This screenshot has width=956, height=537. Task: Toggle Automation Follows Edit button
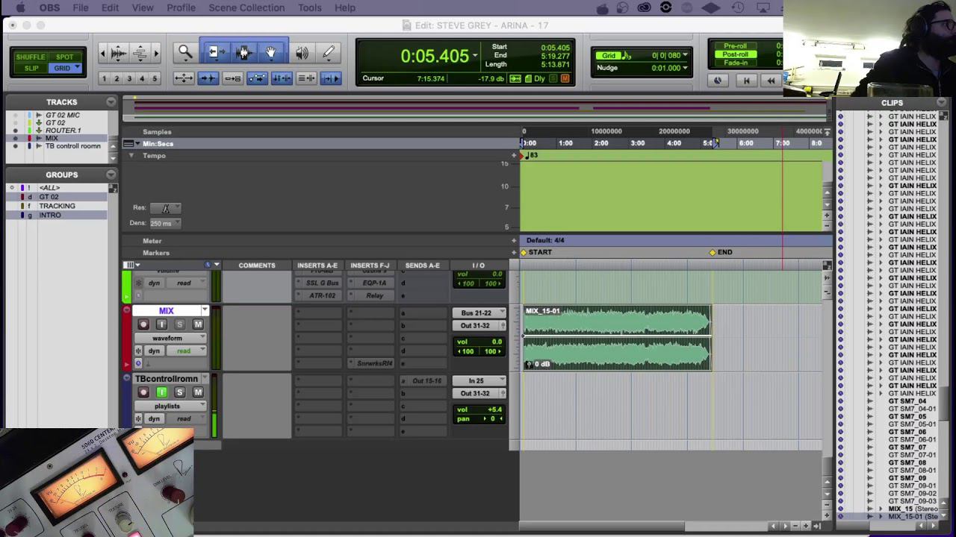[257, 78]
